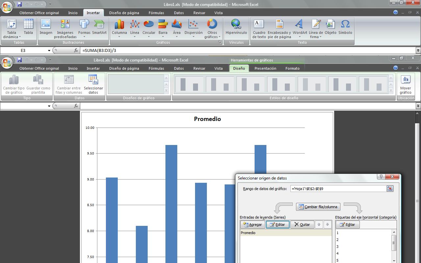Viewport: 421px width, 263px height.
Task: Click the Tabla icon in Tablas group
Action: click(x=28, y=27)
